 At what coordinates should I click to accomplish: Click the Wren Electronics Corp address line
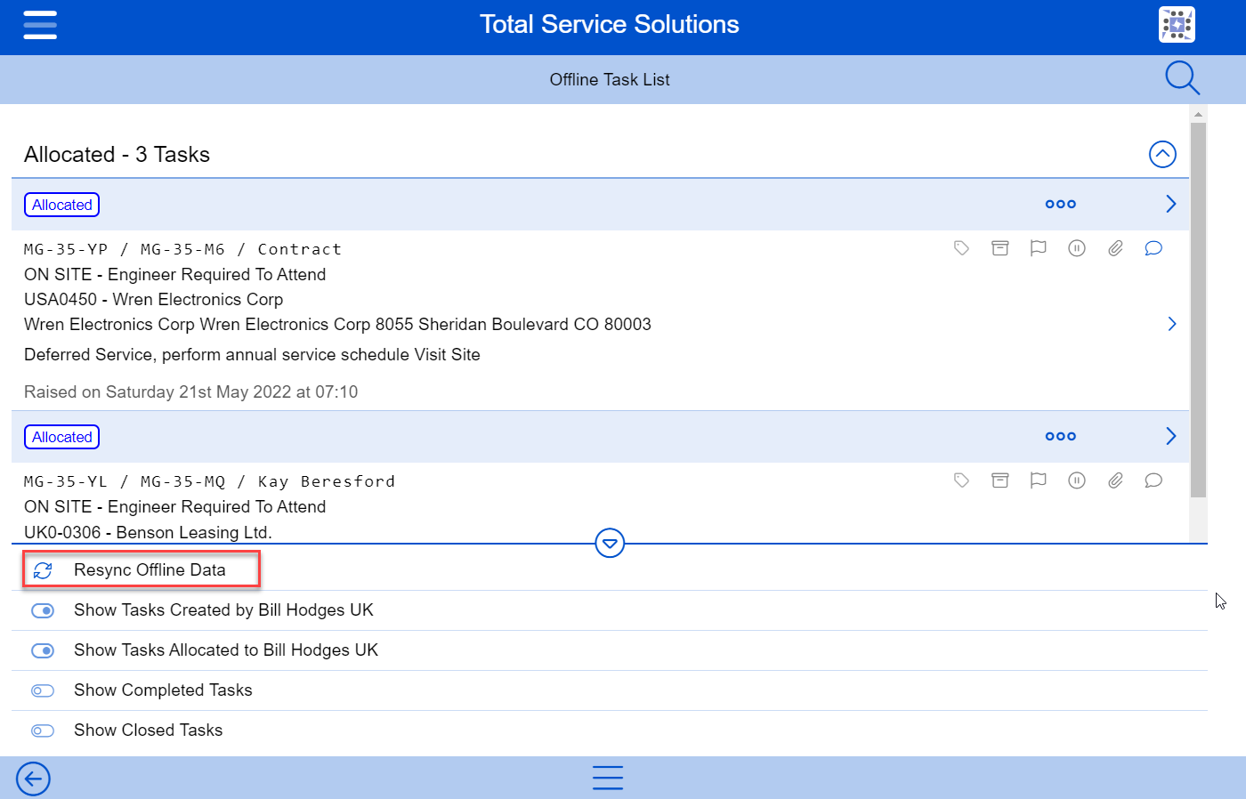pyautogui.click(x=337, y=324)
